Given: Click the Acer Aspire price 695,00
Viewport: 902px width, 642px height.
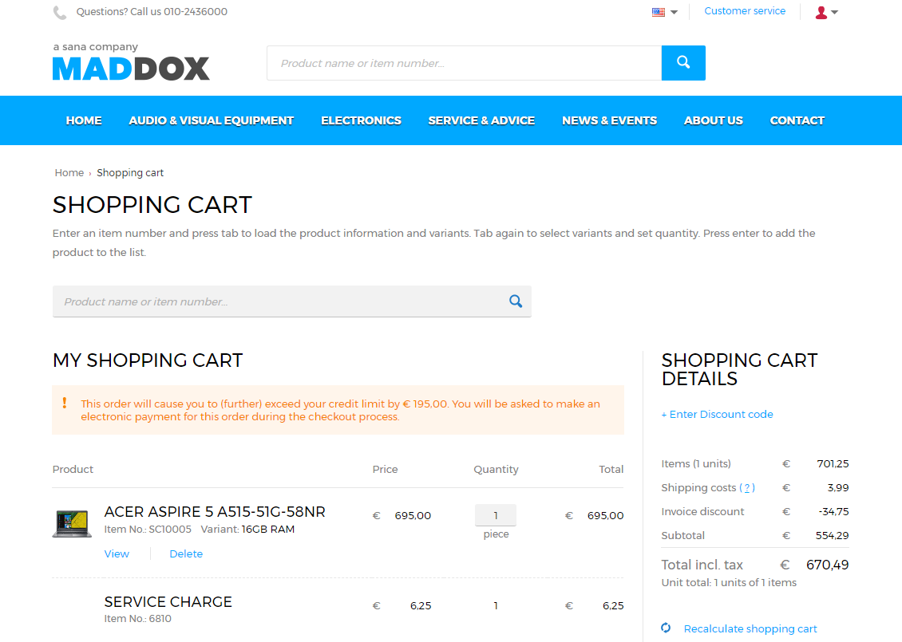Looking at the screenshot, I should (413, 515).
